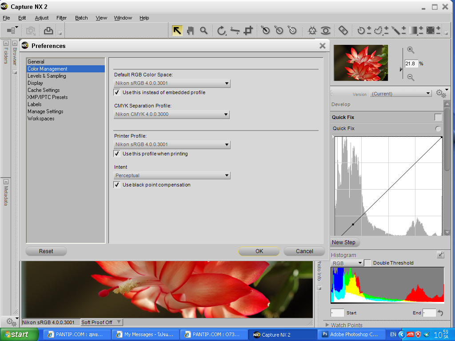
Task: Enable the Double Threshold checkbox
Action: 367,263
